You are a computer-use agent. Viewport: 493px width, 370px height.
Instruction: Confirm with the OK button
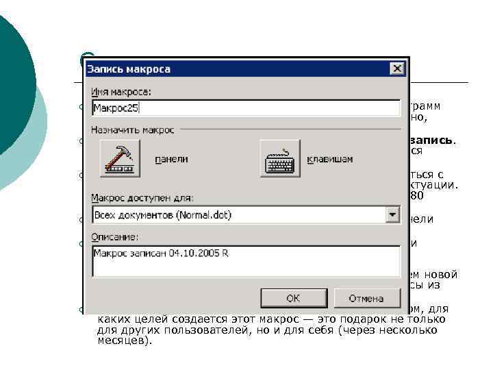point(294,298)
